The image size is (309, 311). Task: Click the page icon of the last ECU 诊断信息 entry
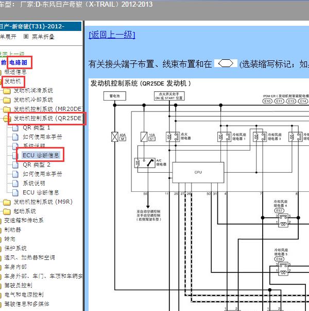[x=15, y=192]
